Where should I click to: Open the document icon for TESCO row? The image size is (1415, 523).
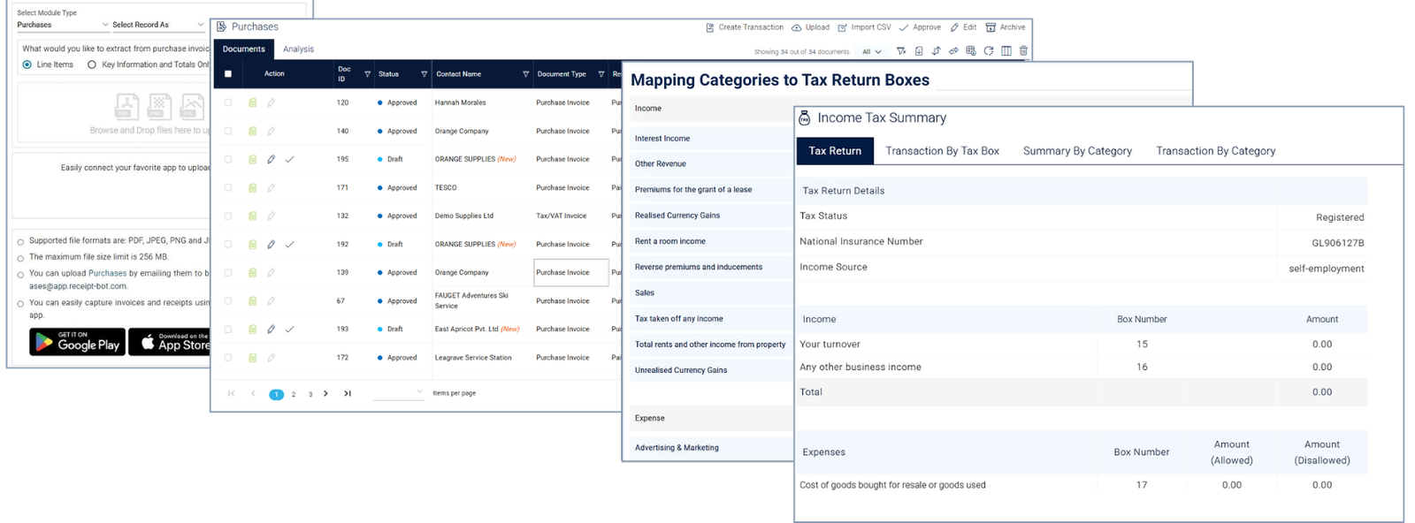[252, 187]
